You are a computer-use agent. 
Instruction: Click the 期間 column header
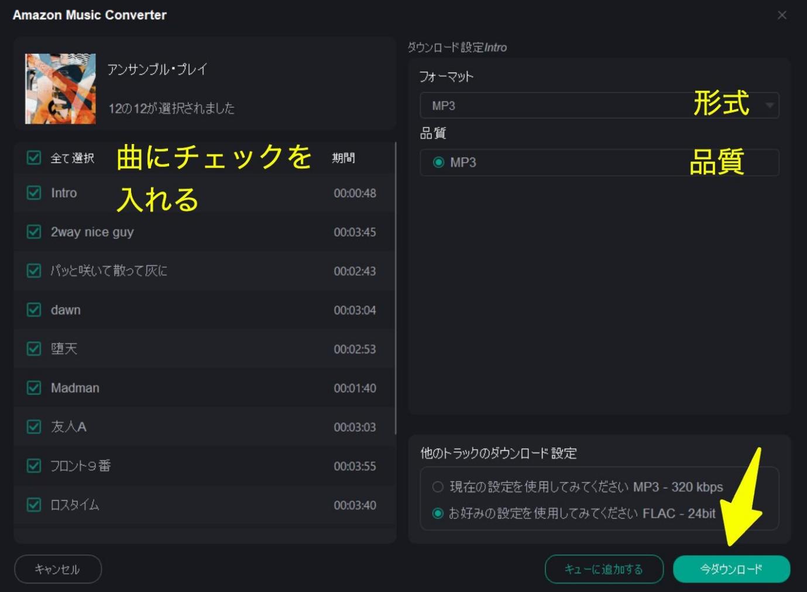click(x=344, y=158)
